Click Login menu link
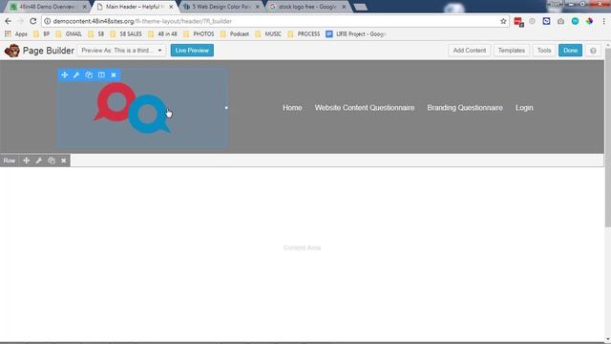611x344 pixels. point(524,108)
